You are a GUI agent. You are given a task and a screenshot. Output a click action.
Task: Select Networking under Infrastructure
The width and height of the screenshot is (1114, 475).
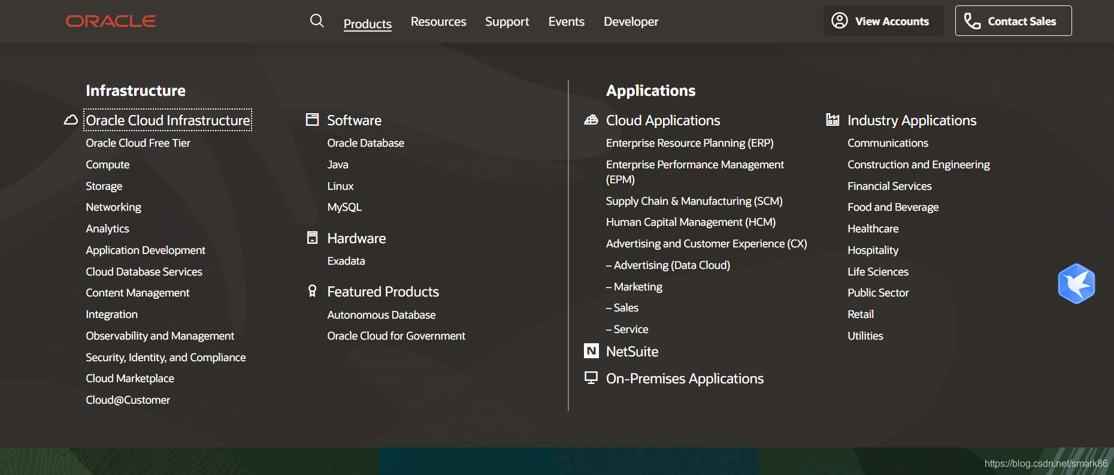(x=114, y=207)
